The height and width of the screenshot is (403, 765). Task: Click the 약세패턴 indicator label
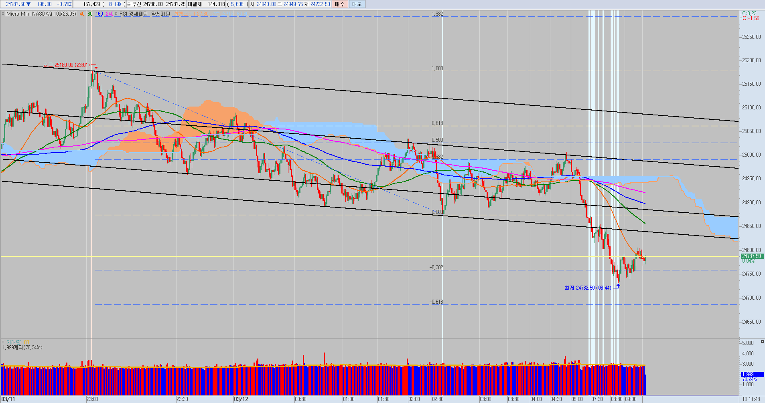[160, 14]
